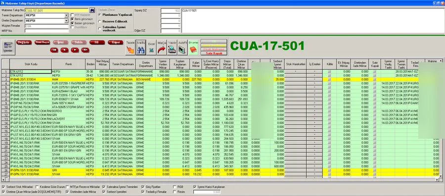Image resolution: width=445 pixels, height=196 pixels.
Task: Open Temin Departman dropdown
Action: pos(66,15)
